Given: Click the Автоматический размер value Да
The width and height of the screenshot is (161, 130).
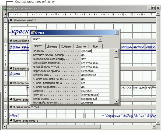Looking at the screenshot, I should click(x=95, y=55).
